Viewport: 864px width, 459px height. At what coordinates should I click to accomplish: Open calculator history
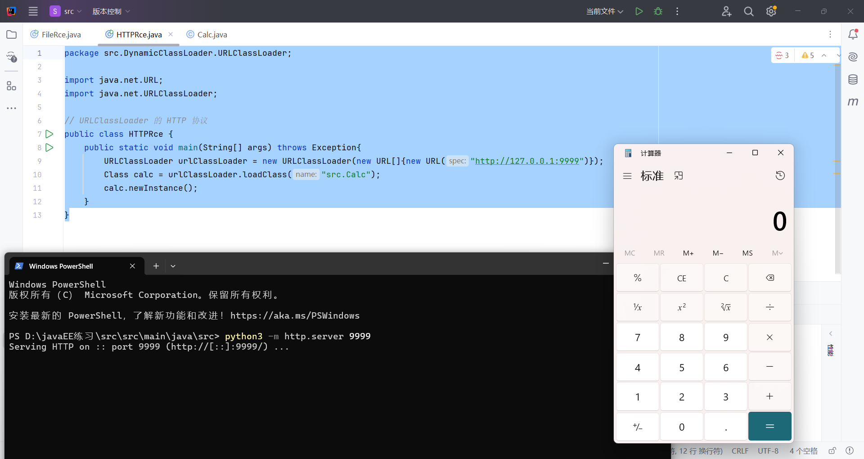click(x=780, y=175)
